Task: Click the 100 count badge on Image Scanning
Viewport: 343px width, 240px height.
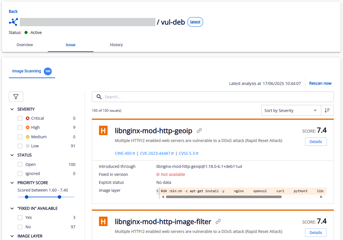Action: tap(48, 71)
